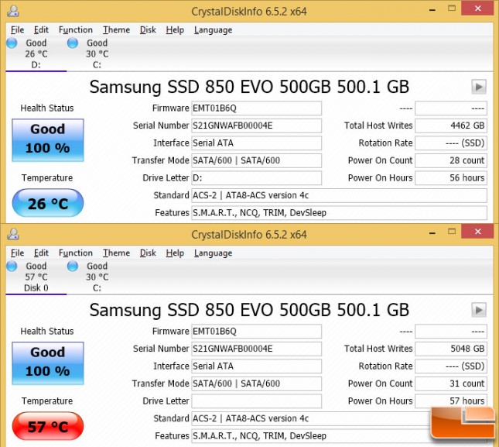Click Serial Number field in lower window
Image resolution: width=499 pixels, height=447 pixels.
point(256,349)
